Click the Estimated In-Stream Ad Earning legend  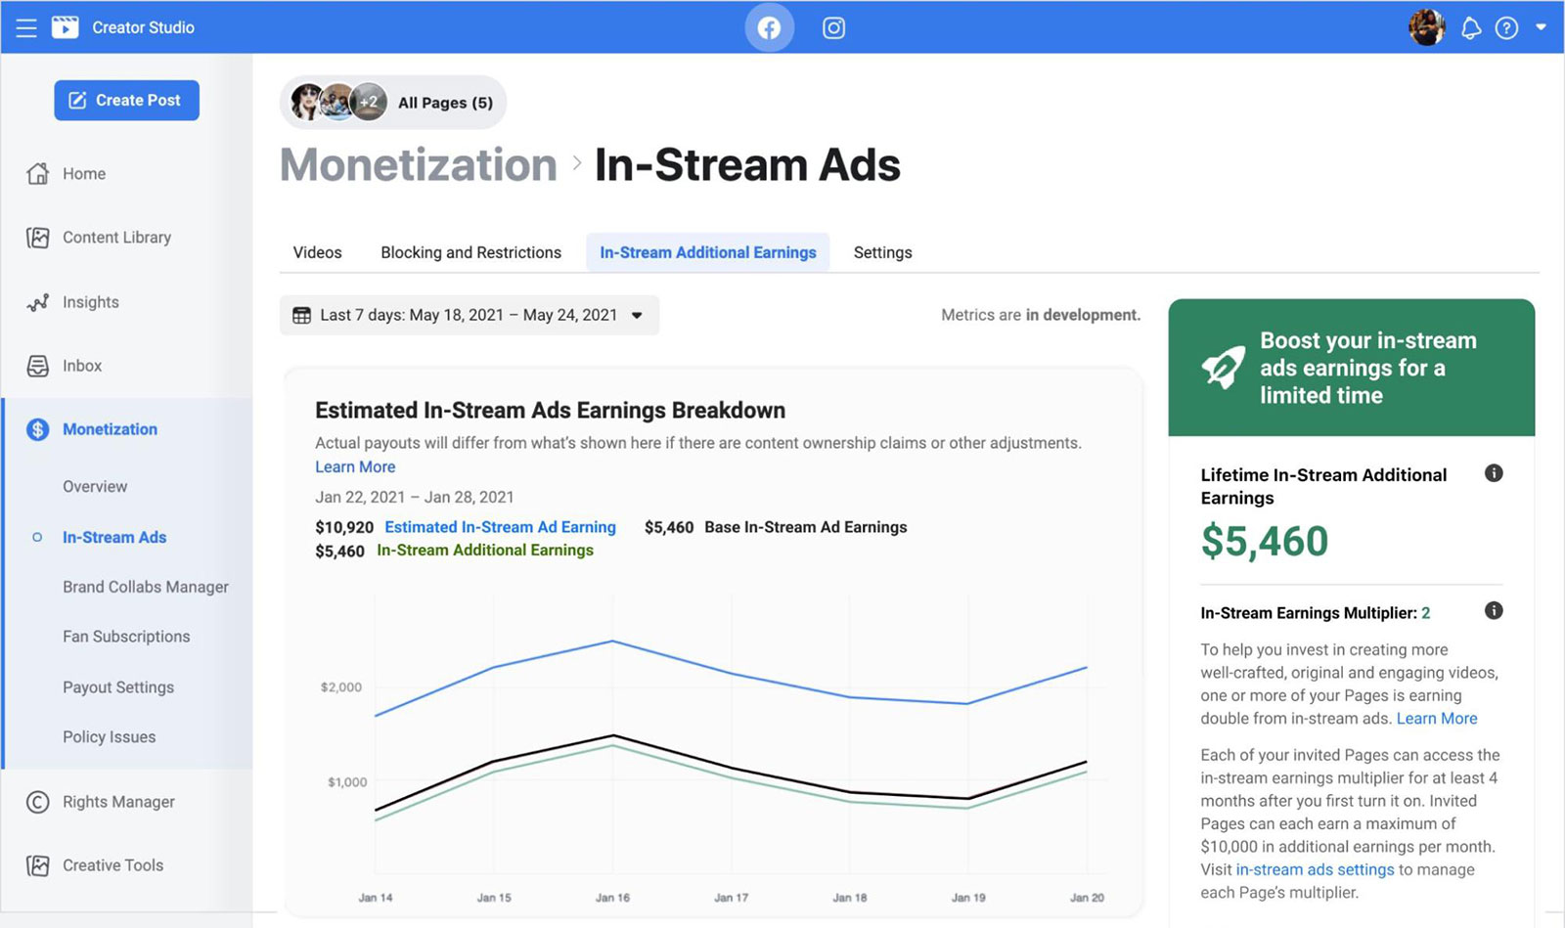point(500,527)
